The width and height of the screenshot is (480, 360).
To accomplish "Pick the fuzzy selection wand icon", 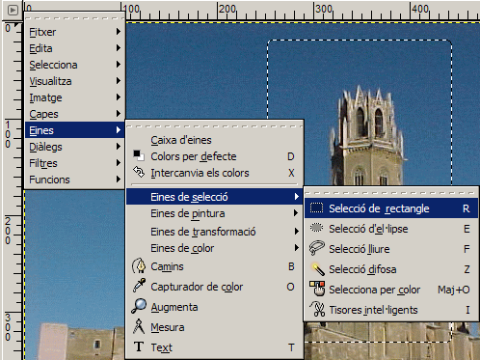I will 318,269.
